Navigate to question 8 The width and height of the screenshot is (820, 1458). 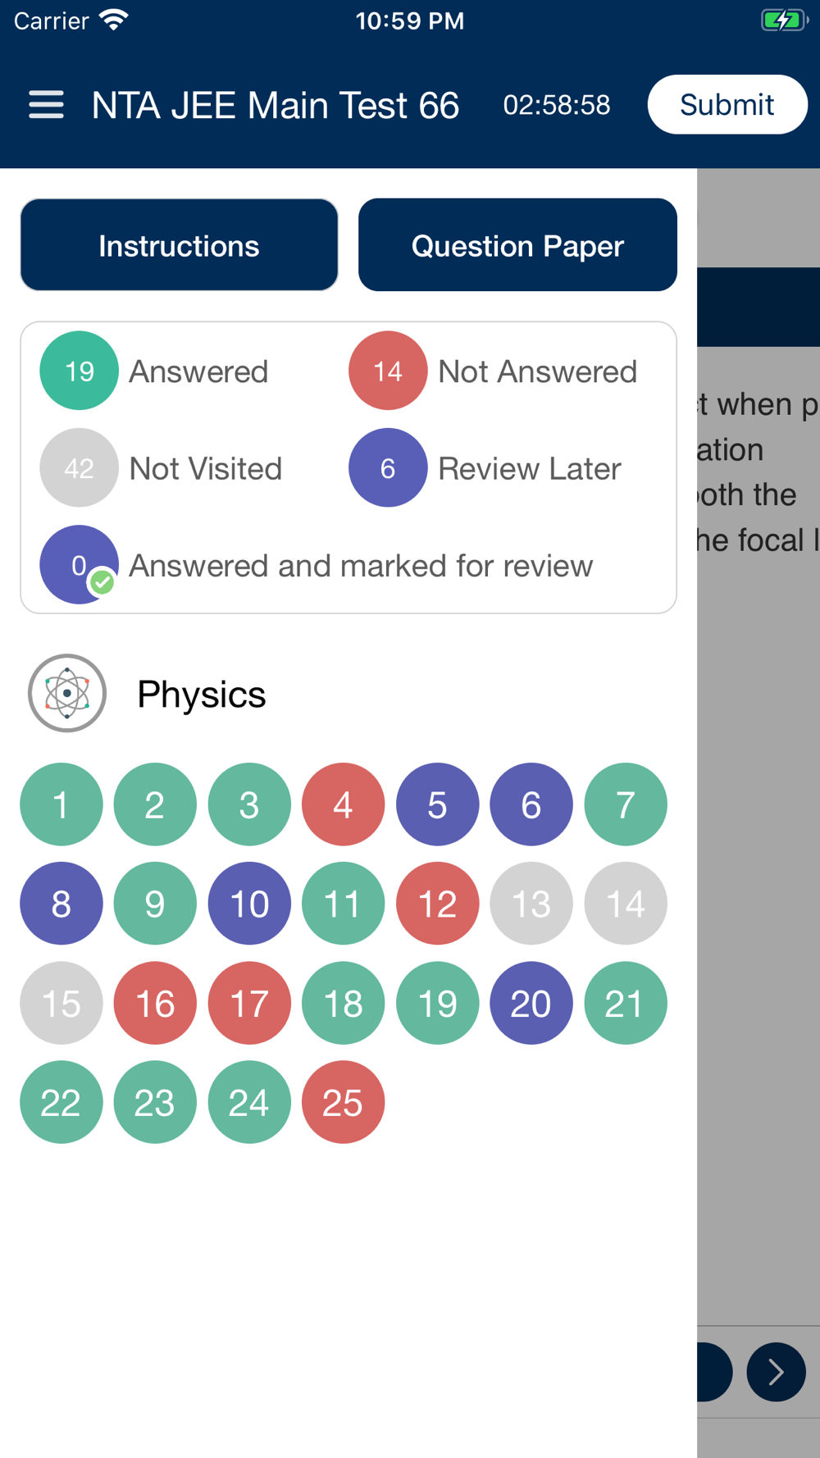pos(61,904)
